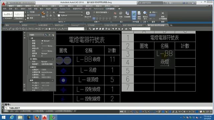Click the Center Mark toolbar icon
This screenshot has width=214, height=120.
(x=49, y=29)
